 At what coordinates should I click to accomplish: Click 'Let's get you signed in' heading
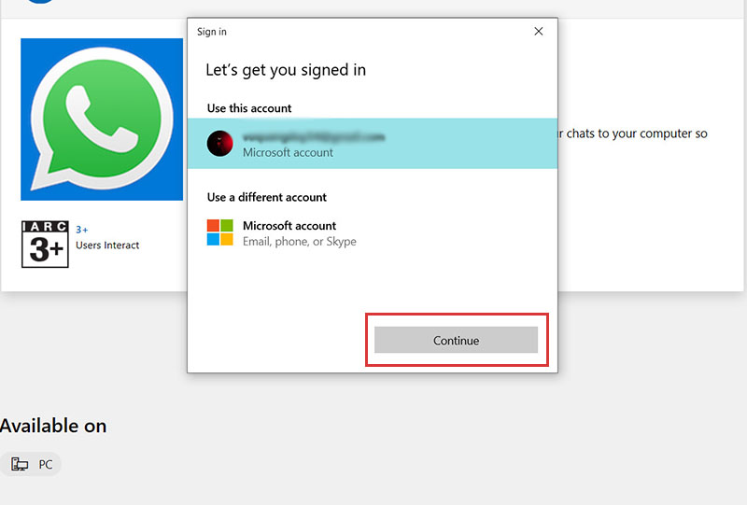pos(286,71)
